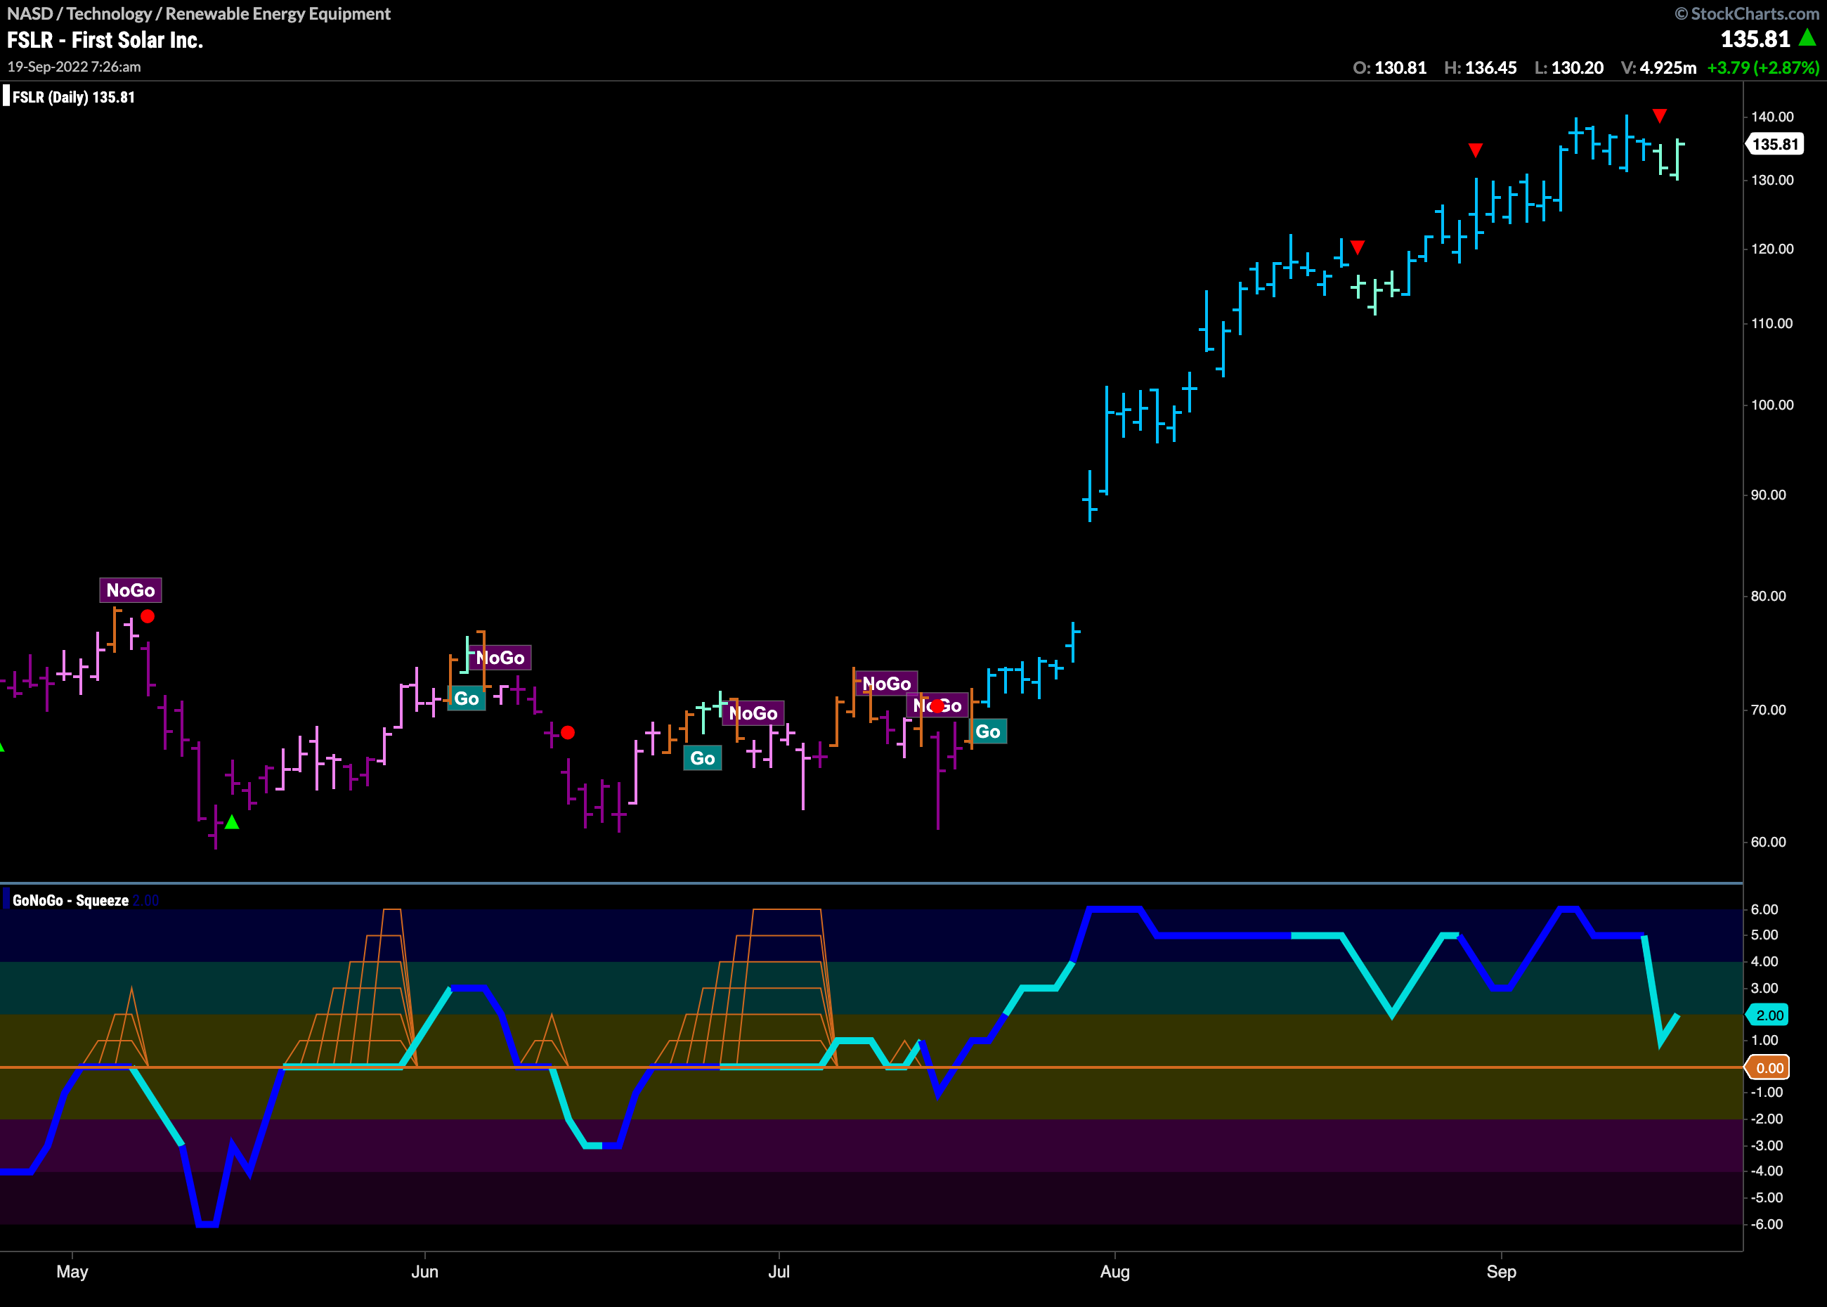Click the Go label in late June
This screenshot has width=1827, height=1307.
pyautogui.click(x=703, y=758)
